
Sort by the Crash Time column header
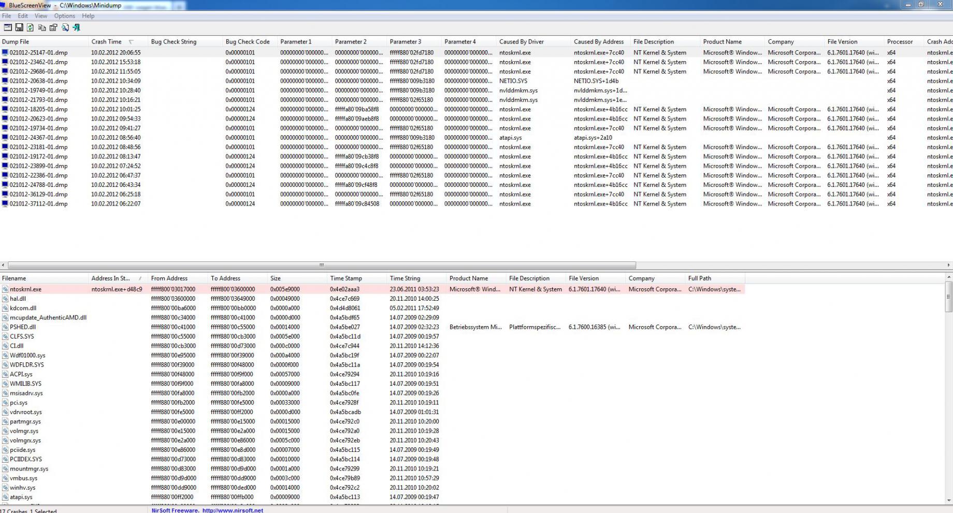point(119,42)
